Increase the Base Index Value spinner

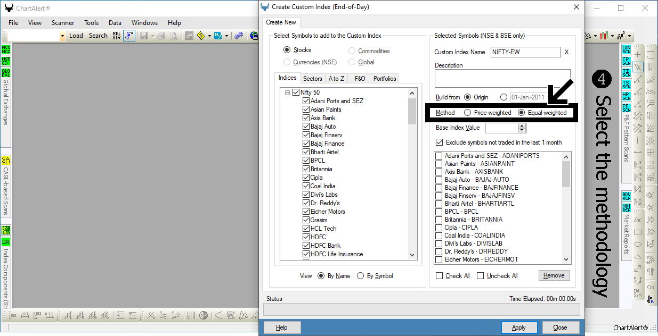tap(522, 125)
